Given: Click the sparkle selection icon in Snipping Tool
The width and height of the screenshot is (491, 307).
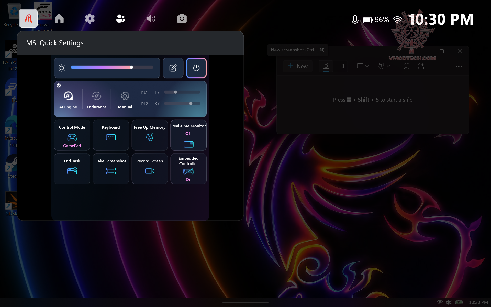Looking at the screenshot, I should point(421,66).
